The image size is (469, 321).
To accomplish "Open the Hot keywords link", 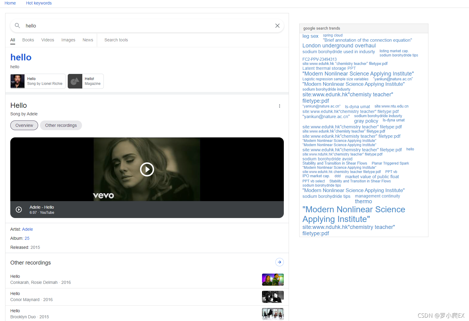I will (x=39, y=3).
